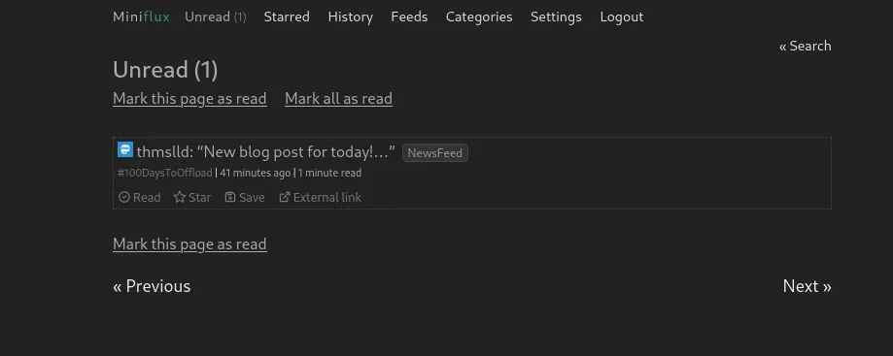Open the Miniflux logo home link
The image size is (893, 356).
(141, 17)
